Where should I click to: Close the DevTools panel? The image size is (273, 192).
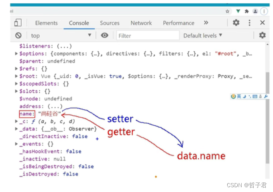pos(263,22)
